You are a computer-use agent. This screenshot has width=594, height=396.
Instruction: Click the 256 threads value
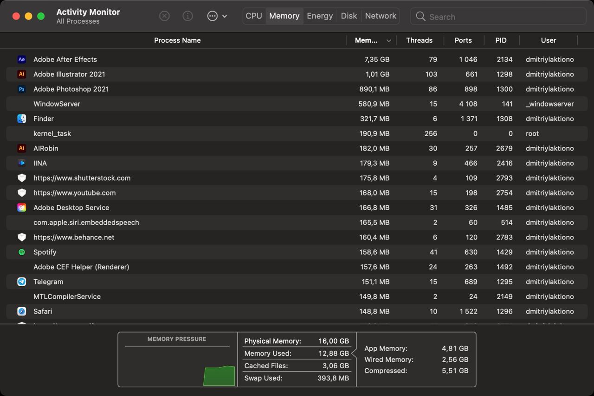(x=431, y=133)
